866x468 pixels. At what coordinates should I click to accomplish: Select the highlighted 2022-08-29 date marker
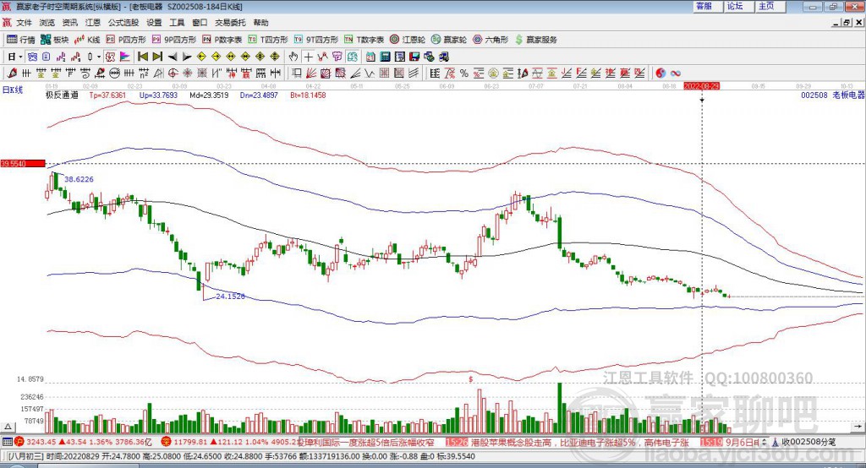(x=701, y=86)
